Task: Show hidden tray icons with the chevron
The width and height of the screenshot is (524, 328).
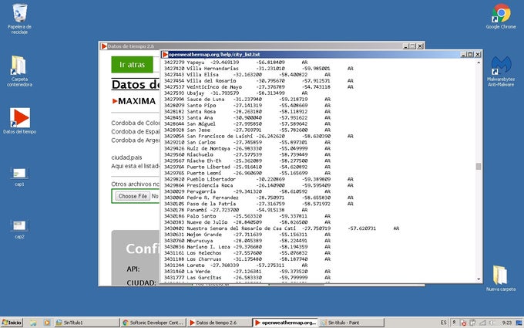Action: pos(454,323)
